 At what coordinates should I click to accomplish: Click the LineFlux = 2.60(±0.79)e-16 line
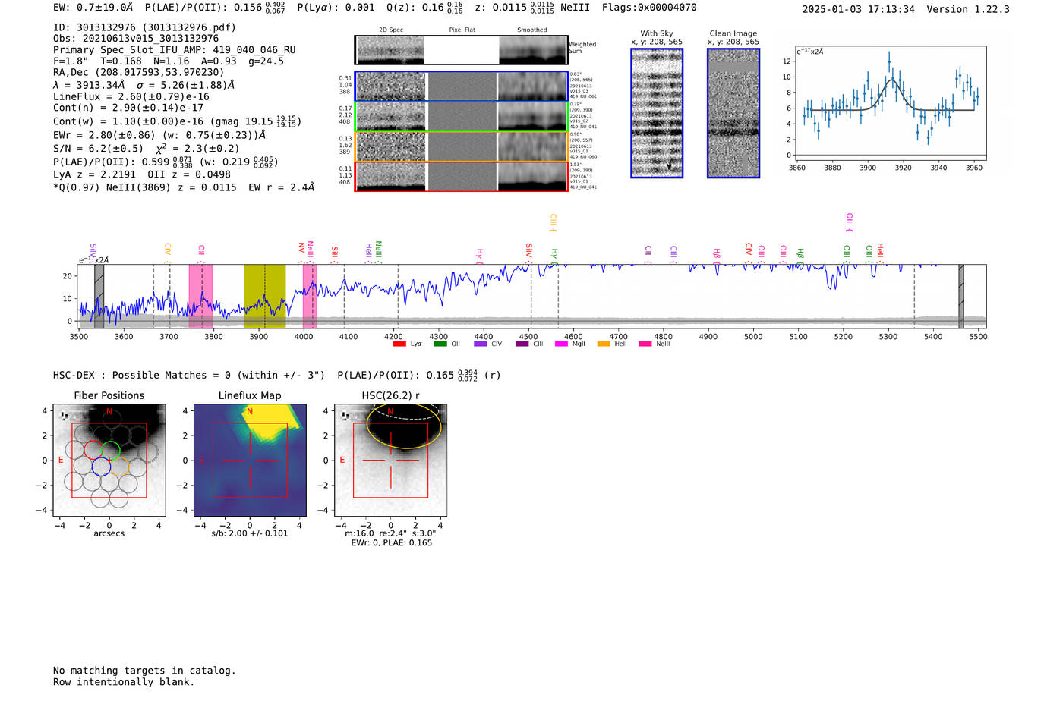pos(131,96)
